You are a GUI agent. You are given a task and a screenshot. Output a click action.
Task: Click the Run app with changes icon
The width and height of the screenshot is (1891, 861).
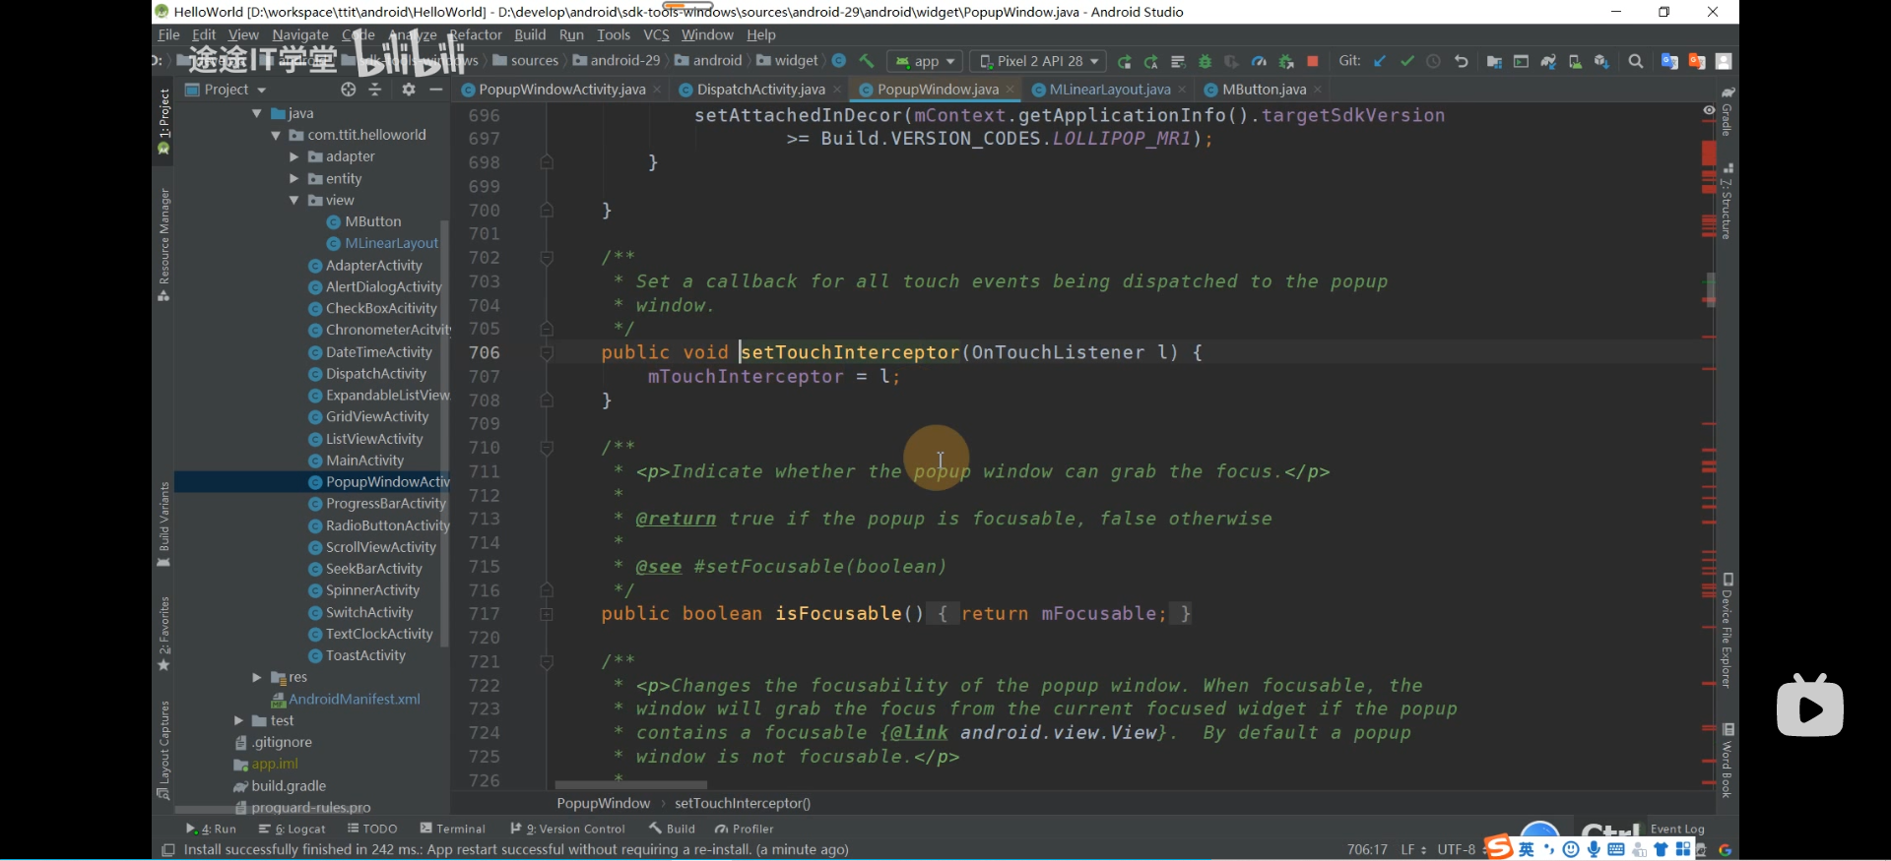point(1125,61)
